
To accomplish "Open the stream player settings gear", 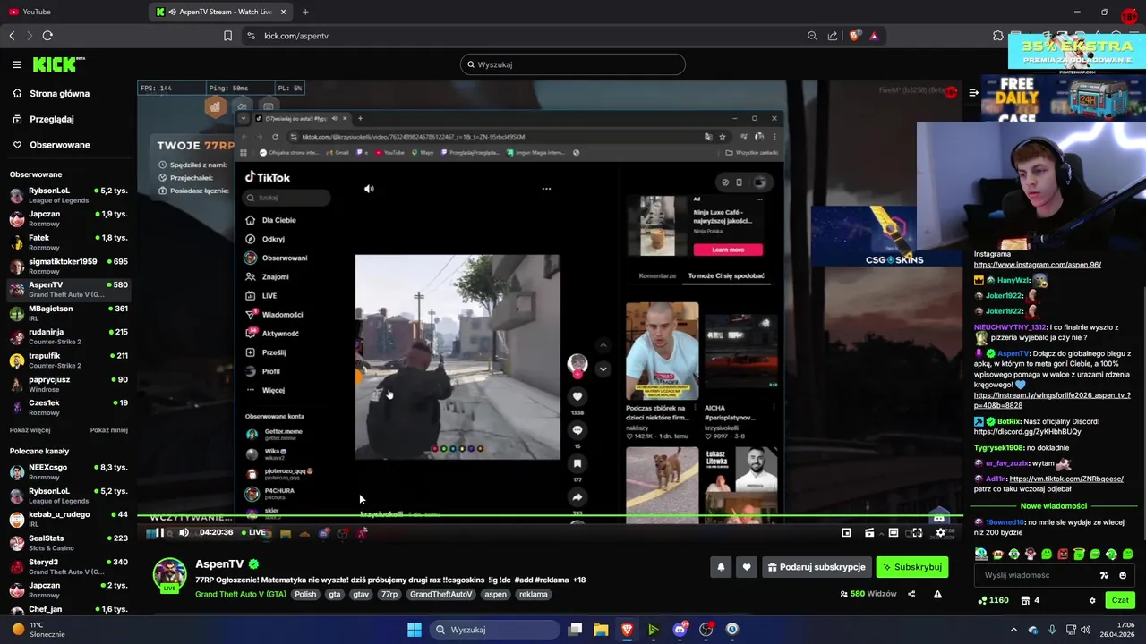I will tap(940, 533).
